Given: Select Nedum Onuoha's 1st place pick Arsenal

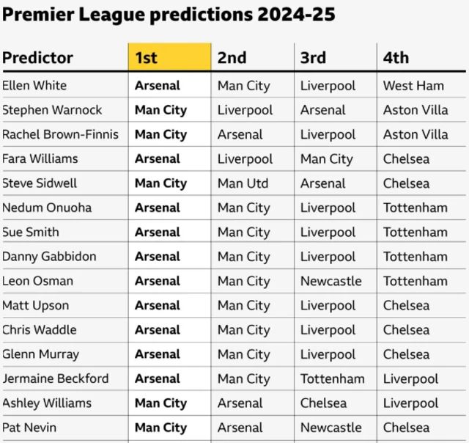Looking at the screenshot, I should tap(157, 208).
